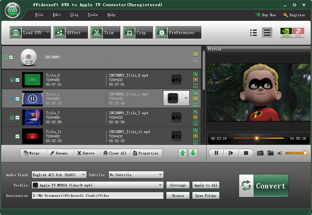Collapse the INCONNW1 disc tree

coord(6,57)
